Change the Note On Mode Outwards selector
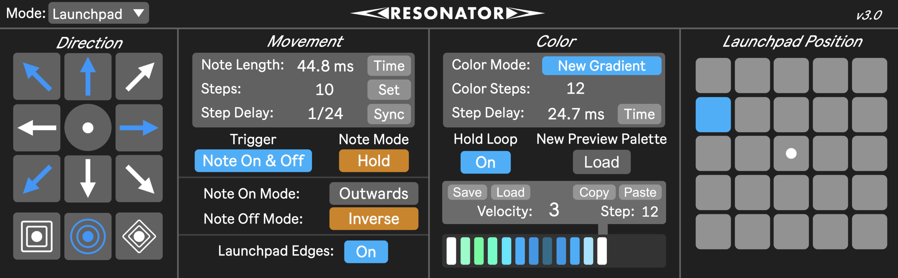 [x=374, y=194]
